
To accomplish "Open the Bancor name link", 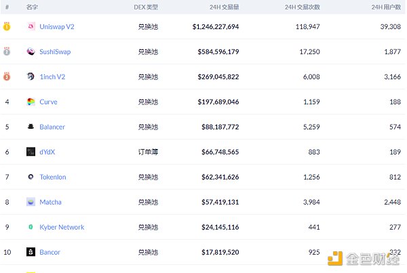I will click(x=50, y=252).
